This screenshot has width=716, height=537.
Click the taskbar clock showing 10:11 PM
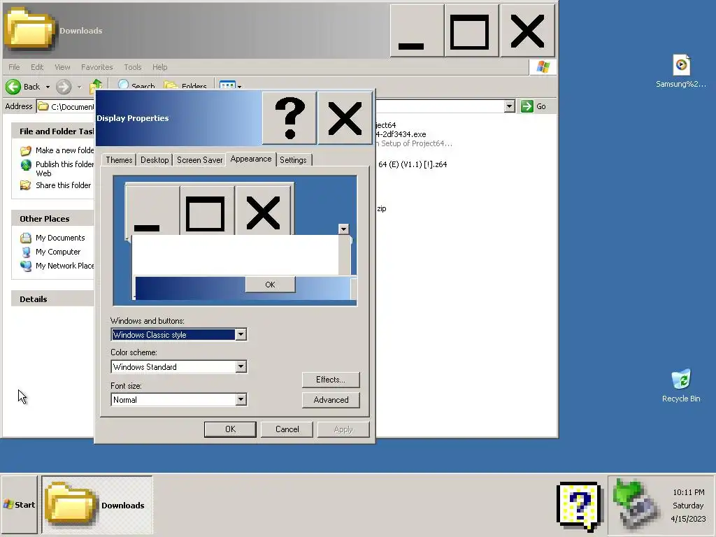(x=688, y=492)
